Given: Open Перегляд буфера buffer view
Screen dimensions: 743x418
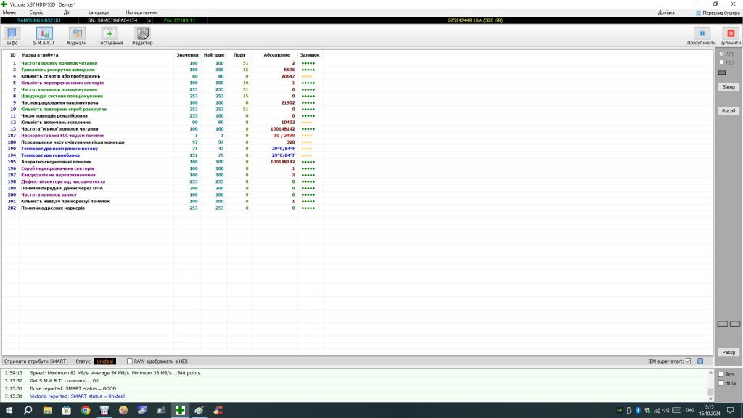Looking at the screenshot, I should coord(718,13).
